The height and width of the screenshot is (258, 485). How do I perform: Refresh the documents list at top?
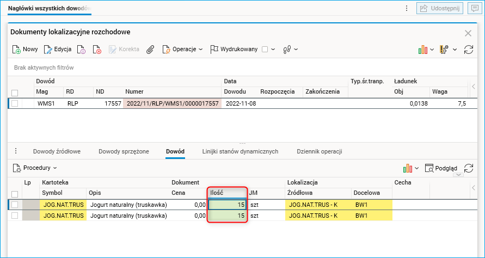(469, 50)
